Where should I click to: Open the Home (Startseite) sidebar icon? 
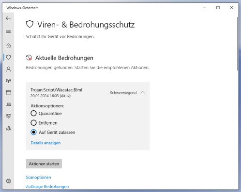tap(9, 45)
